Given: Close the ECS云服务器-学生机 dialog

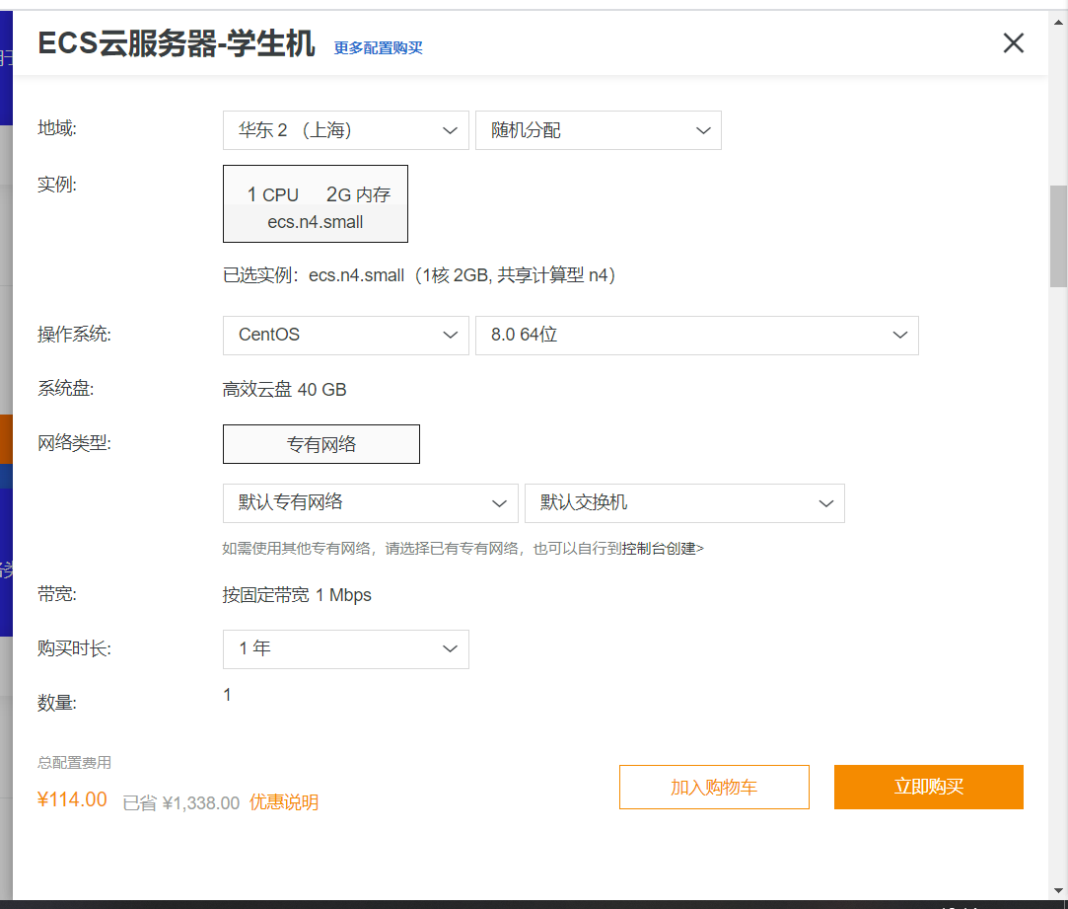Looking at the screenshot, I should pyautogui.click(x=1013, y=43).
